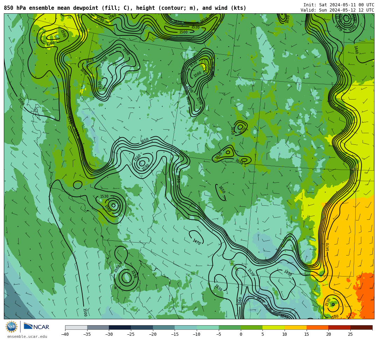Click the teal gray -20 to -15 swatch
Image resolution: width=378 pixels, height=341 pixels.
point(164,327)
